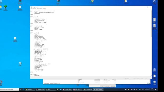Select the green tree desktop icon

pyautogui.click(x=6, y=8)
